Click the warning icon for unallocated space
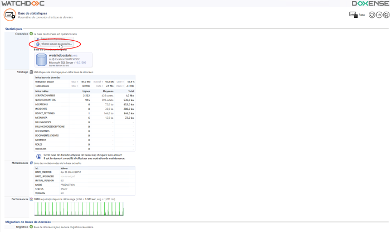Viewport: 390px width, 232px height. [x=39, y=156]
